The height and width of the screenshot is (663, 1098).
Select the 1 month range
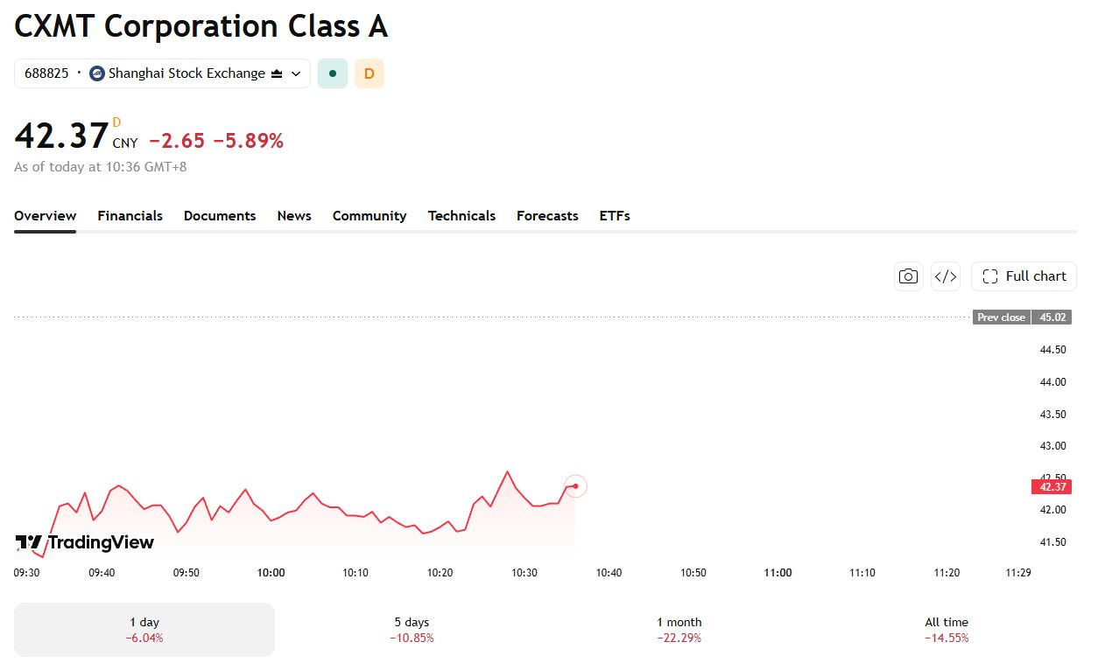(679, 630)
